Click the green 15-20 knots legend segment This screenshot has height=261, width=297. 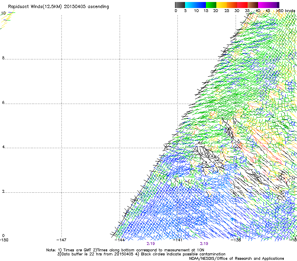[x=211, y=5]
